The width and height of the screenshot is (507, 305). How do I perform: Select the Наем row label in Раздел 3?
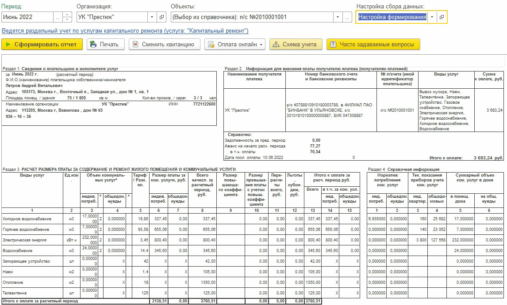point(8,272)
